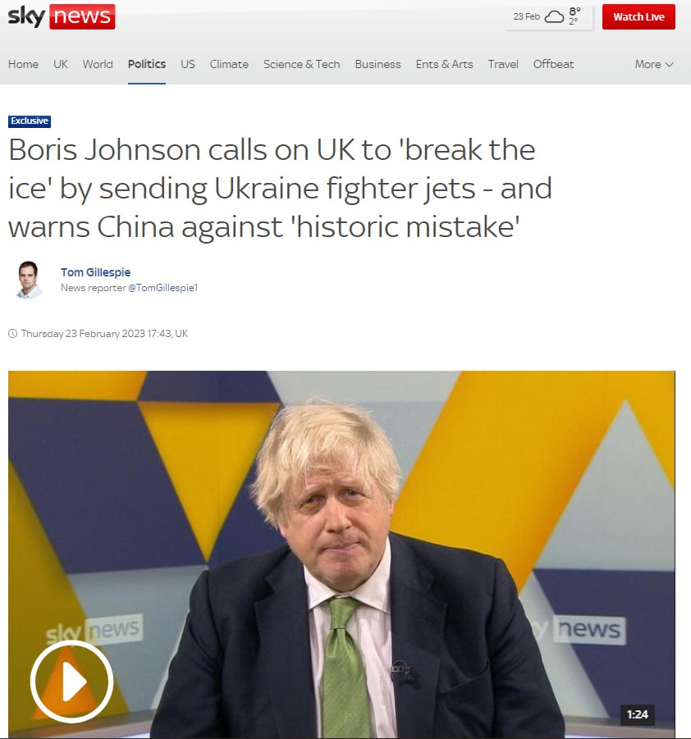Open the Business section
This screenshot has width=691, height=739.
tap(378, 64)
